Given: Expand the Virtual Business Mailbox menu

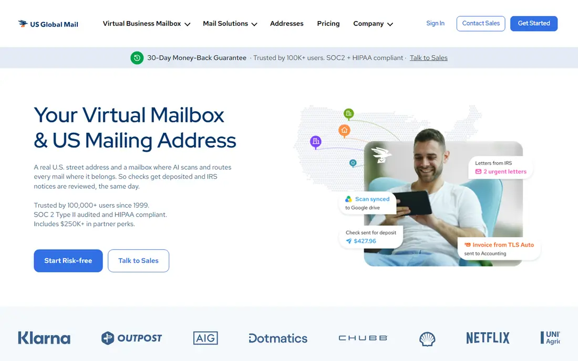Looking at the screenshot, I should [147, 24].
